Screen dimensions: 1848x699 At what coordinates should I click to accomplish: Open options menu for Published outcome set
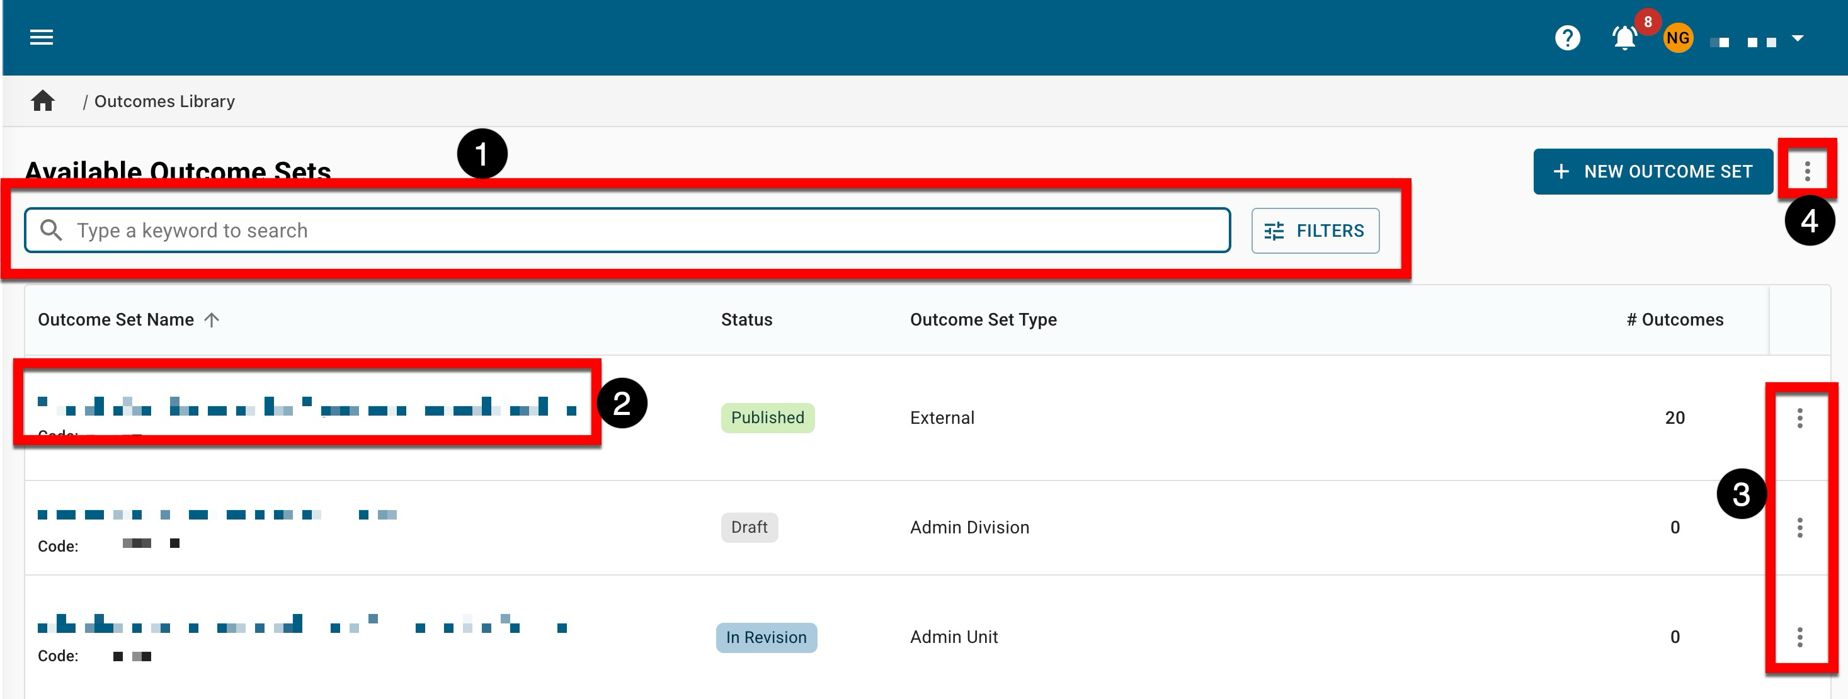(1800, 418)
